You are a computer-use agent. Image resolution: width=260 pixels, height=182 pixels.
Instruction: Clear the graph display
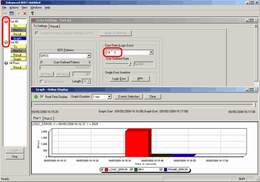[x=153, y=97]
